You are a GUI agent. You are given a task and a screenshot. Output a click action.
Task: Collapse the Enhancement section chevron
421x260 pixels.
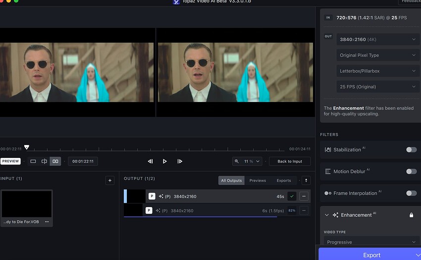click(x=327, y=215)
